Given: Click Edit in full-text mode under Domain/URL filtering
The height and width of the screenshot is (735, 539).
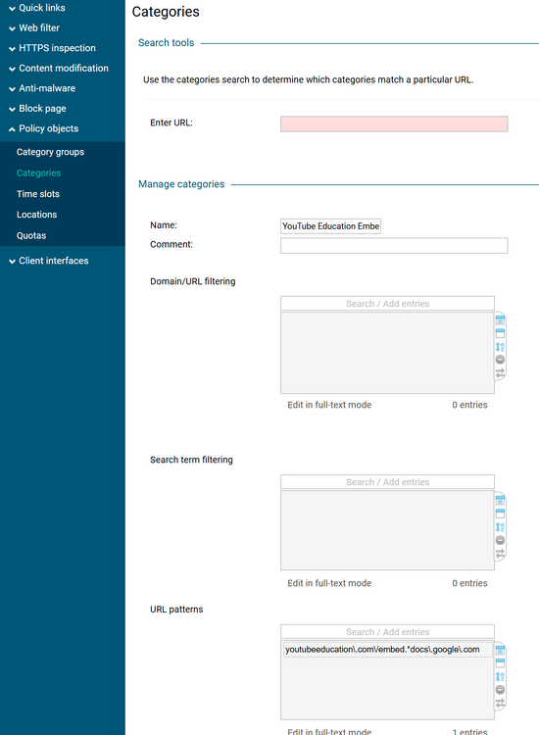Looking at the screenshot, I should click(x=329, y=405).
